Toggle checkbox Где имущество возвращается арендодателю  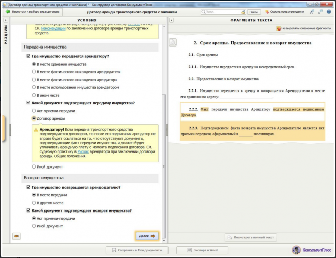(x=28, y=187)
